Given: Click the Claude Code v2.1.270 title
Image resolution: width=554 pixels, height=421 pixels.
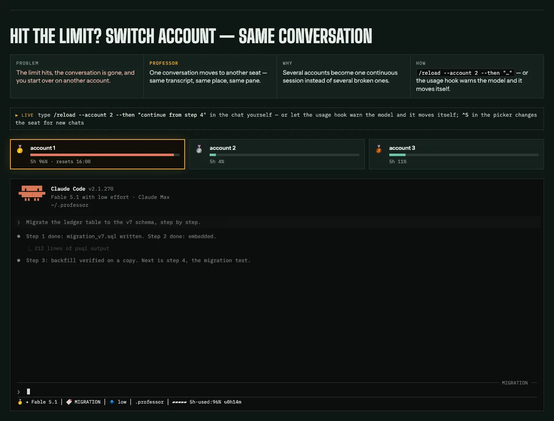Looking at the screenshot, I should pyautogui.click(x=82, y=189).
